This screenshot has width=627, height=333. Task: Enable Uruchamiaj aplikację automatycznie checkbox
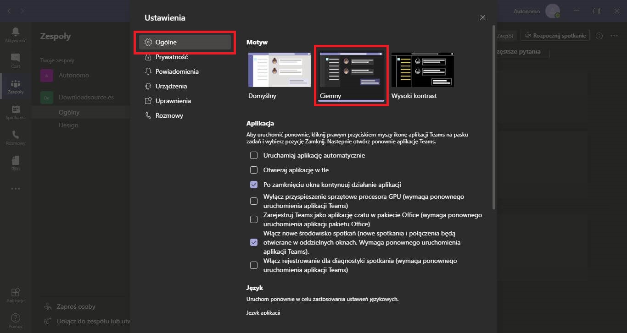[254, 155]
